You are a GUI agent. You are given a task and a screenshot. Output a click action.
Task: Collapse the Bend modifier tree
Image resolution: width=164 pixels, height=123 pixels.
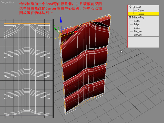click(134, 7)
